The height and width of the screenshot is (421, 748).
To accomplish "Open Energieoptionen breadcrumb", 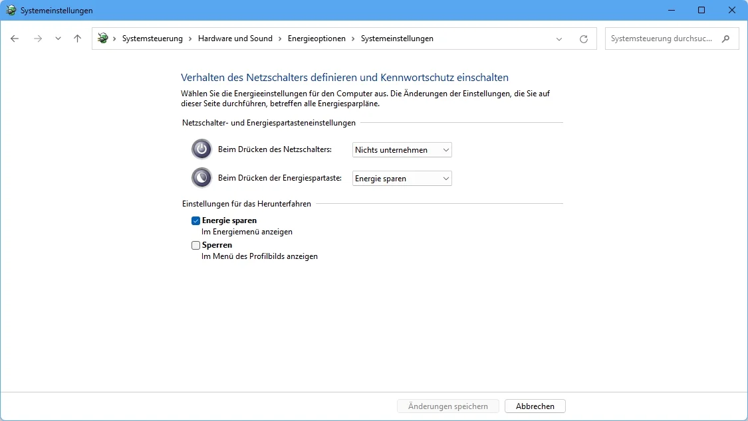I will (316, 39).
